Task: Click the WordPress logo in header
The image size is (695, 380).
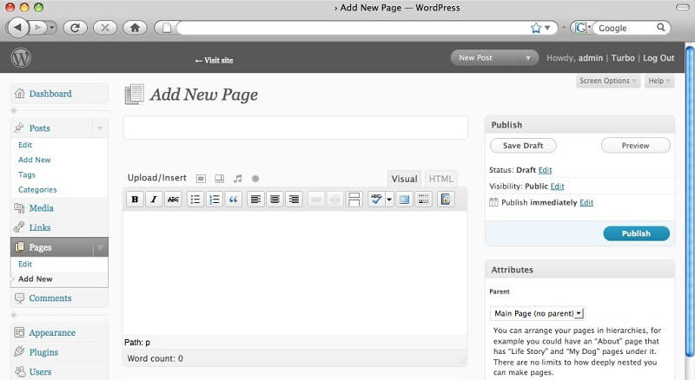Action: [21, 57]
